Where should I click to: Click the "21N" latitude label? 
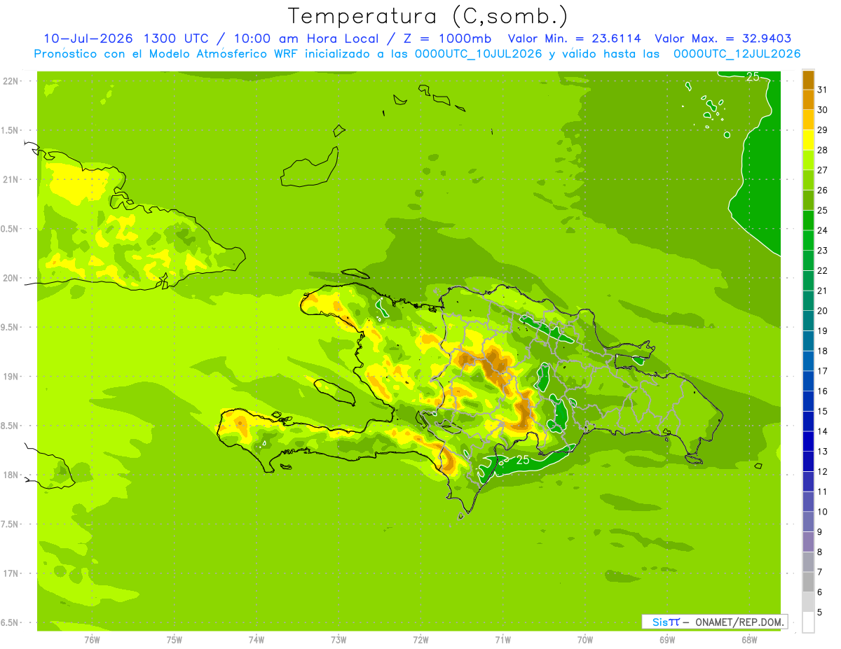[x=12, y=179]
